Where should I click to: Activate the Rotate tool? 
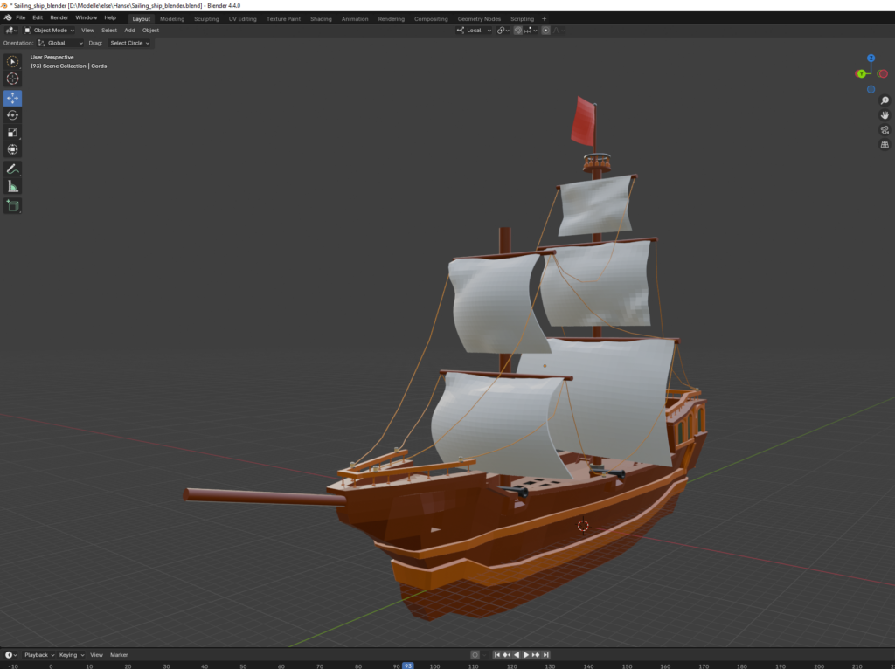pyautogui.click(x=12, y=115)
